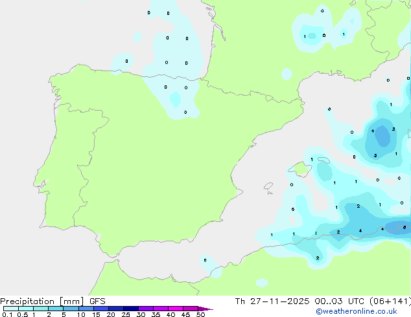
Task: Click the '25' label under the legend
Action: (x=126, y=314)
